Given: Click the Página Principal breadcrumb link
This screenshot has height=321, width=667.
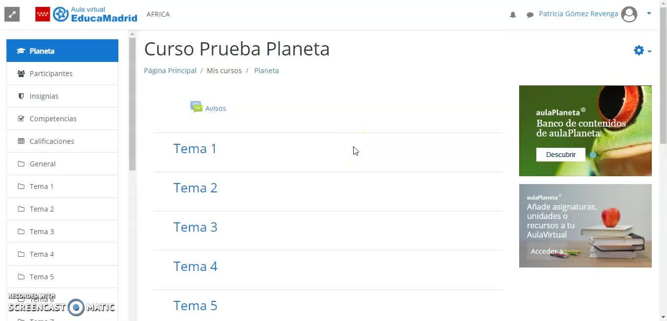Looking at the screenshot, I should [x=170, y=71].
